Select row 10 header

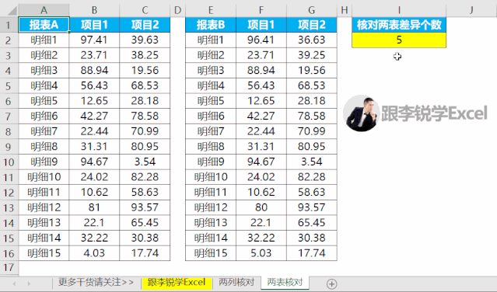(x=9, y=162)
